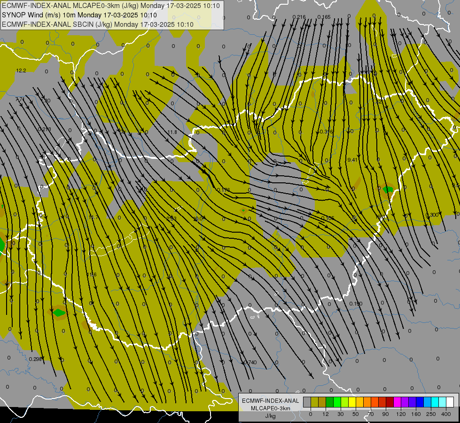Viewport: 460px width, 423px height.
Task: Click the pale cyan legend swatch before 400
Action: (443, 402)
